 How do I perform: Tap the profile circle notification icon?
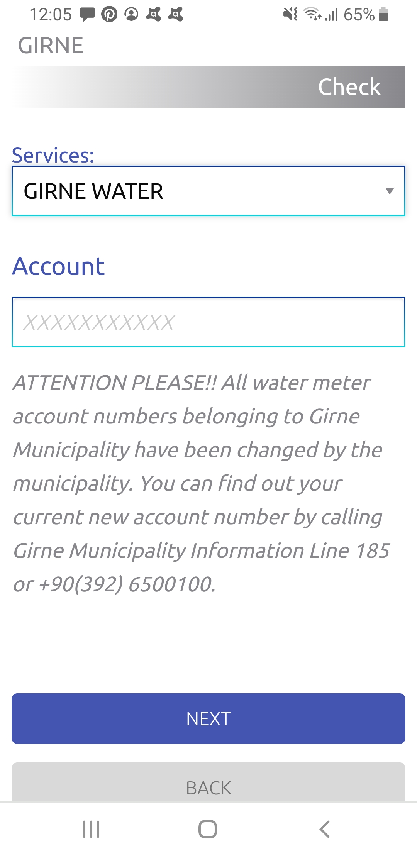[x=131, y=14]
